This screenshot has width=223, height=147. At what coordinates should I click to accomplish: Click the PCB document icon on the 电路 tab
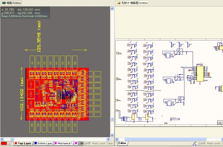click(x=4, y=3)
